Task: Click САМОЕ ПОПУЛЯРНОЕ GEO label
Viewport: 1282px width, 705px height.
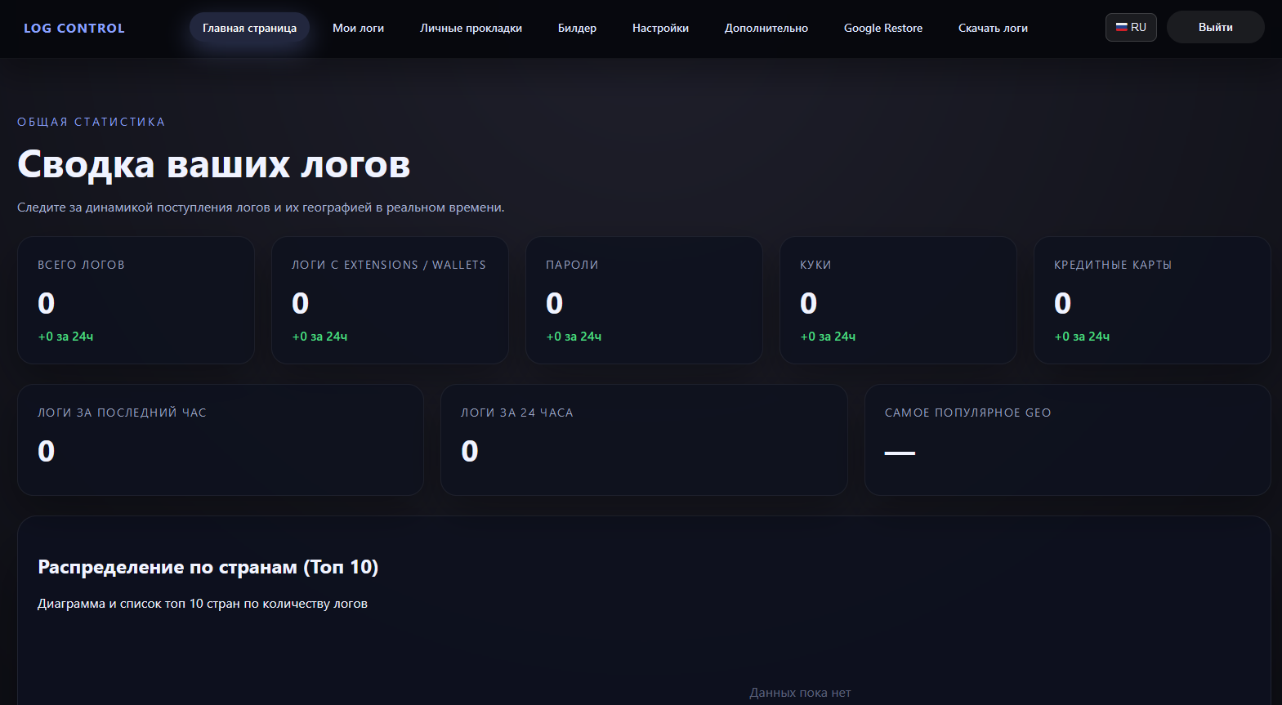Action: coord(967,413)
